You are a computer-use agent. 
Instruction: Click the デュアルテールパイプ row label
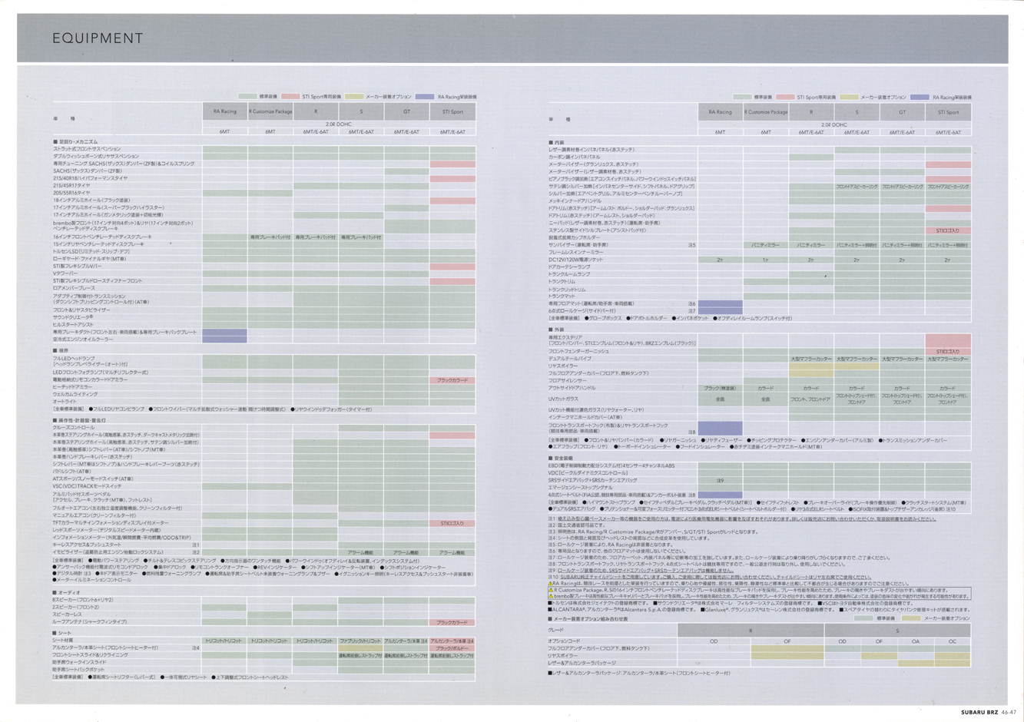click(x=569, y=359)
